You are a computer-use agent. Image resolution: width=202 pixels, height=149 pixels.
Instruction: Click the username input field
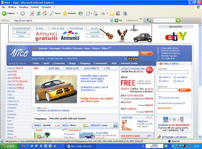173,72
